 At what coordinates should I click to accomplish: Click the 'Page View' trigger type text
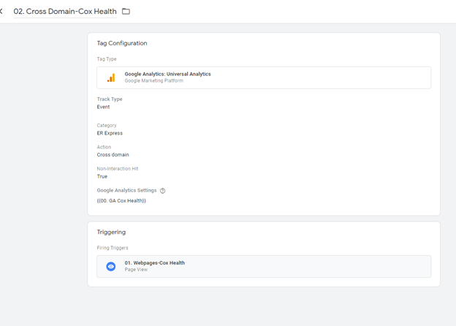point(136,270)
